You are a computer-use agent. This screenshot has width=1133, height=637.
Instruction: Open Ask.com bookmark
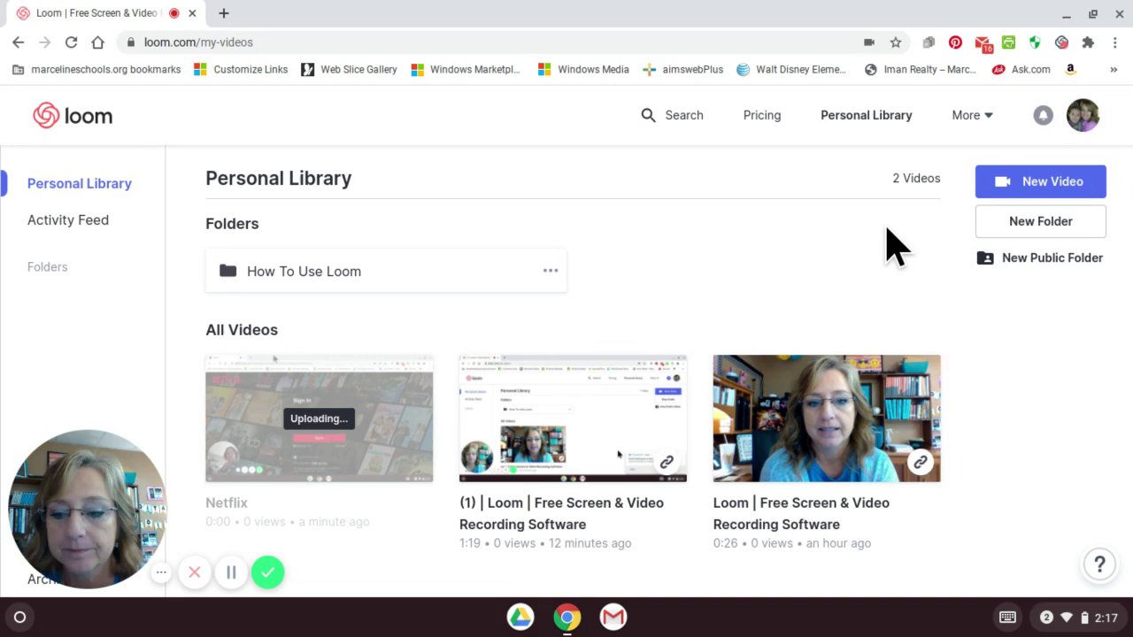[x=1021, y=69]
